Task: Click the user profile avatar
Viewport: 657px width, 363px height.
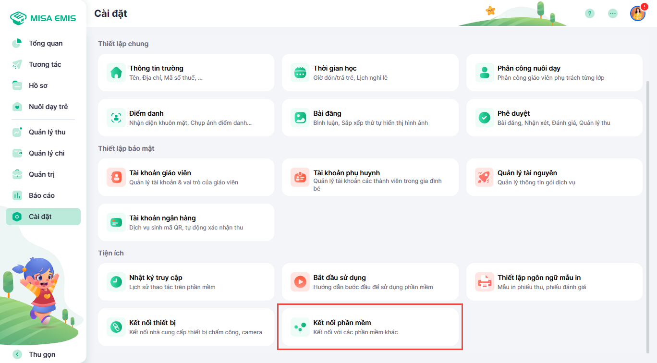Action: point(637,13)
